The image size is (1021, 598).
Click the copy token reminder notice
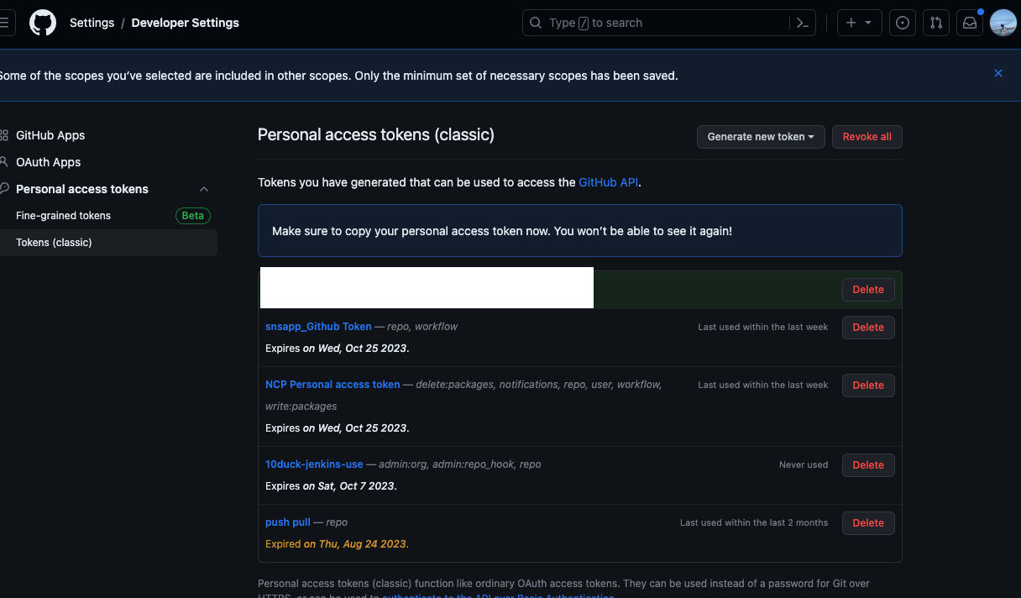coord(580,230)
